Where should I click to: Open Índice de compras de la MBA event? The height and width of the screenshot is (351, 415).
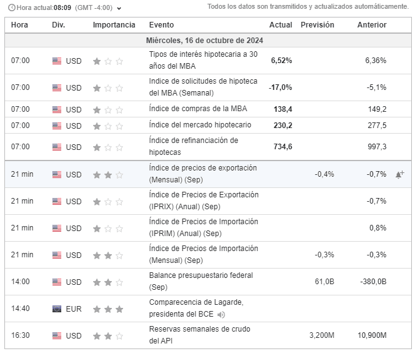coord(197,109)
